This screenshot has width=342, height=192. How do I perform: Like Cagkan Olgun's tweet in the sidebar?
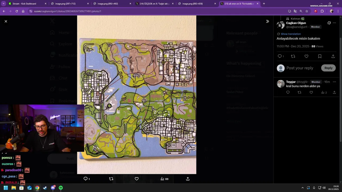[x=306, y=56]
